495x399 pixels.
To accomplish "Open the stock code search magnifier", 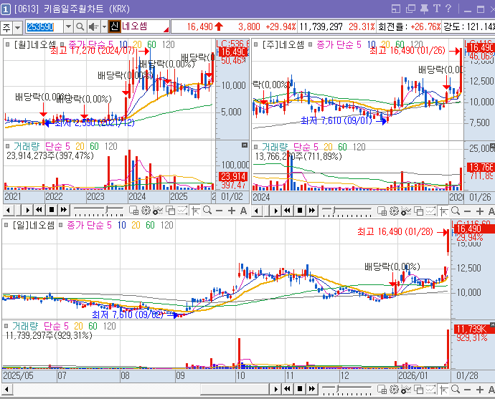I will (x=80, y=27).
